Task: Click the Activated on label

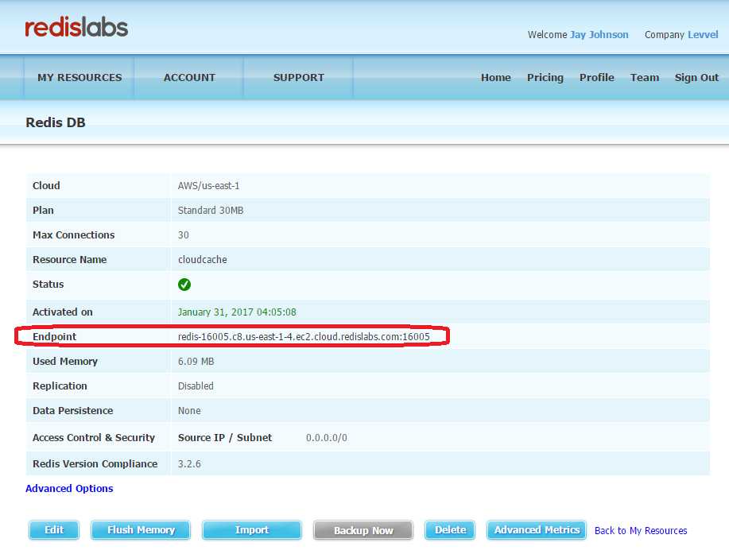Action: coord(62,312)
